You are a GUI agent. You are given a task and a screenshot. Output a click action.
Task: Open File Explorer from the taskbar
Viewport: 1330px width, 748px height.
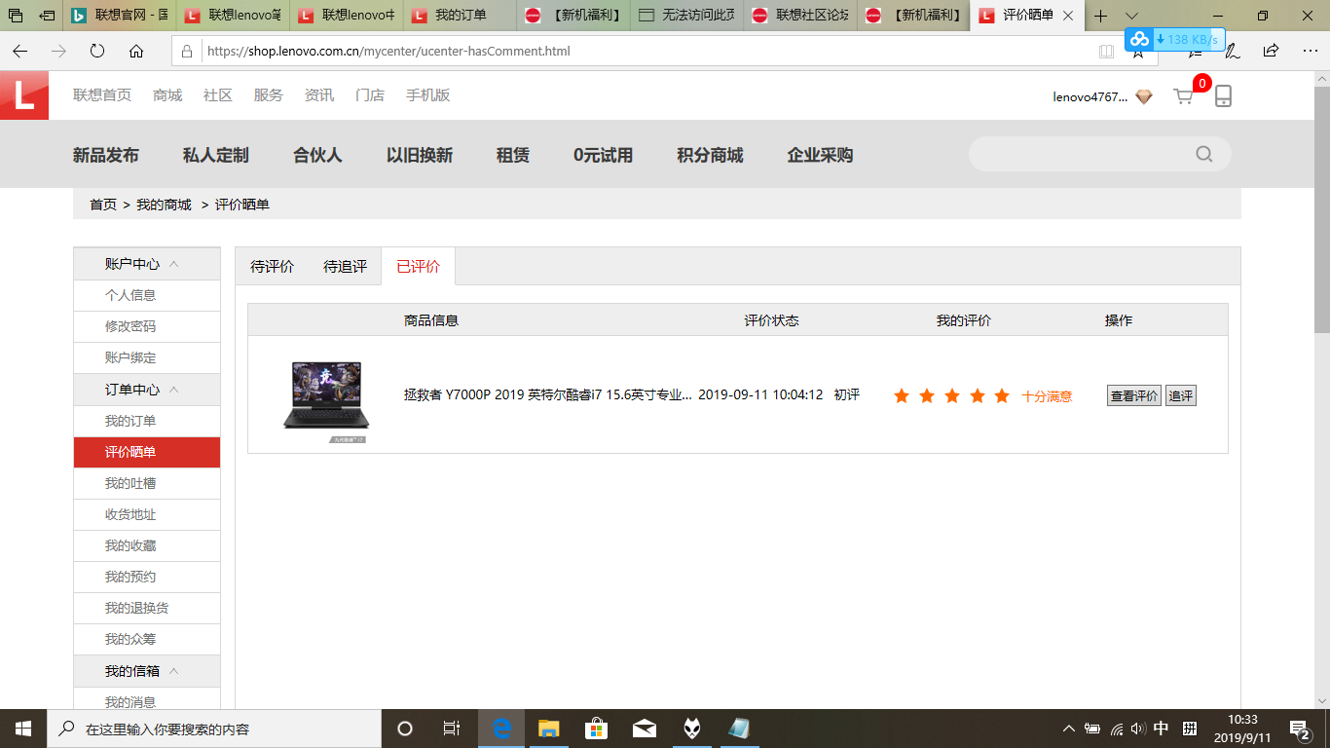coord(549,729)
